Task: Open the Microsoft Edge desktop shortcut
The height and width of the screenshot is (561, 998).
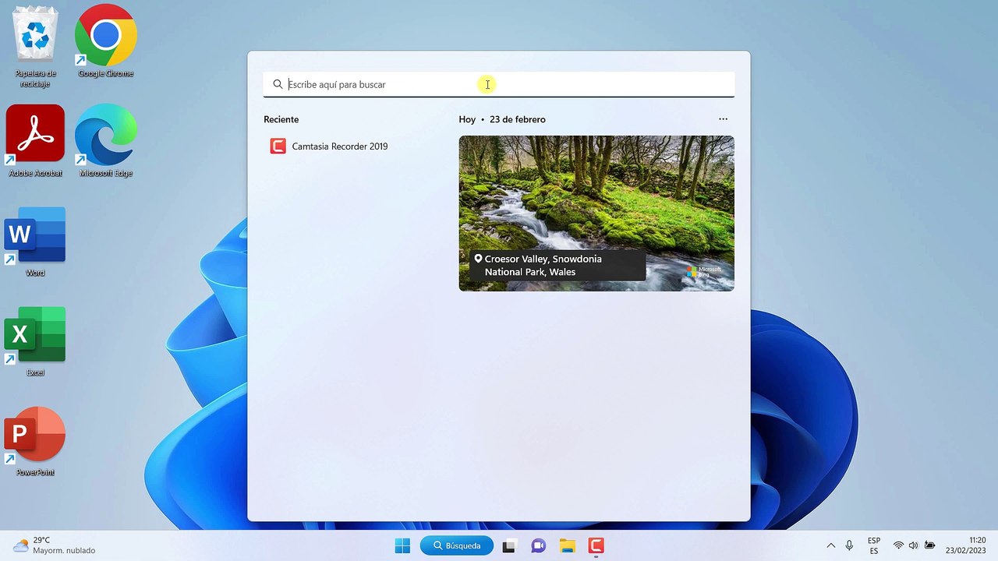Action: [106, 141]
